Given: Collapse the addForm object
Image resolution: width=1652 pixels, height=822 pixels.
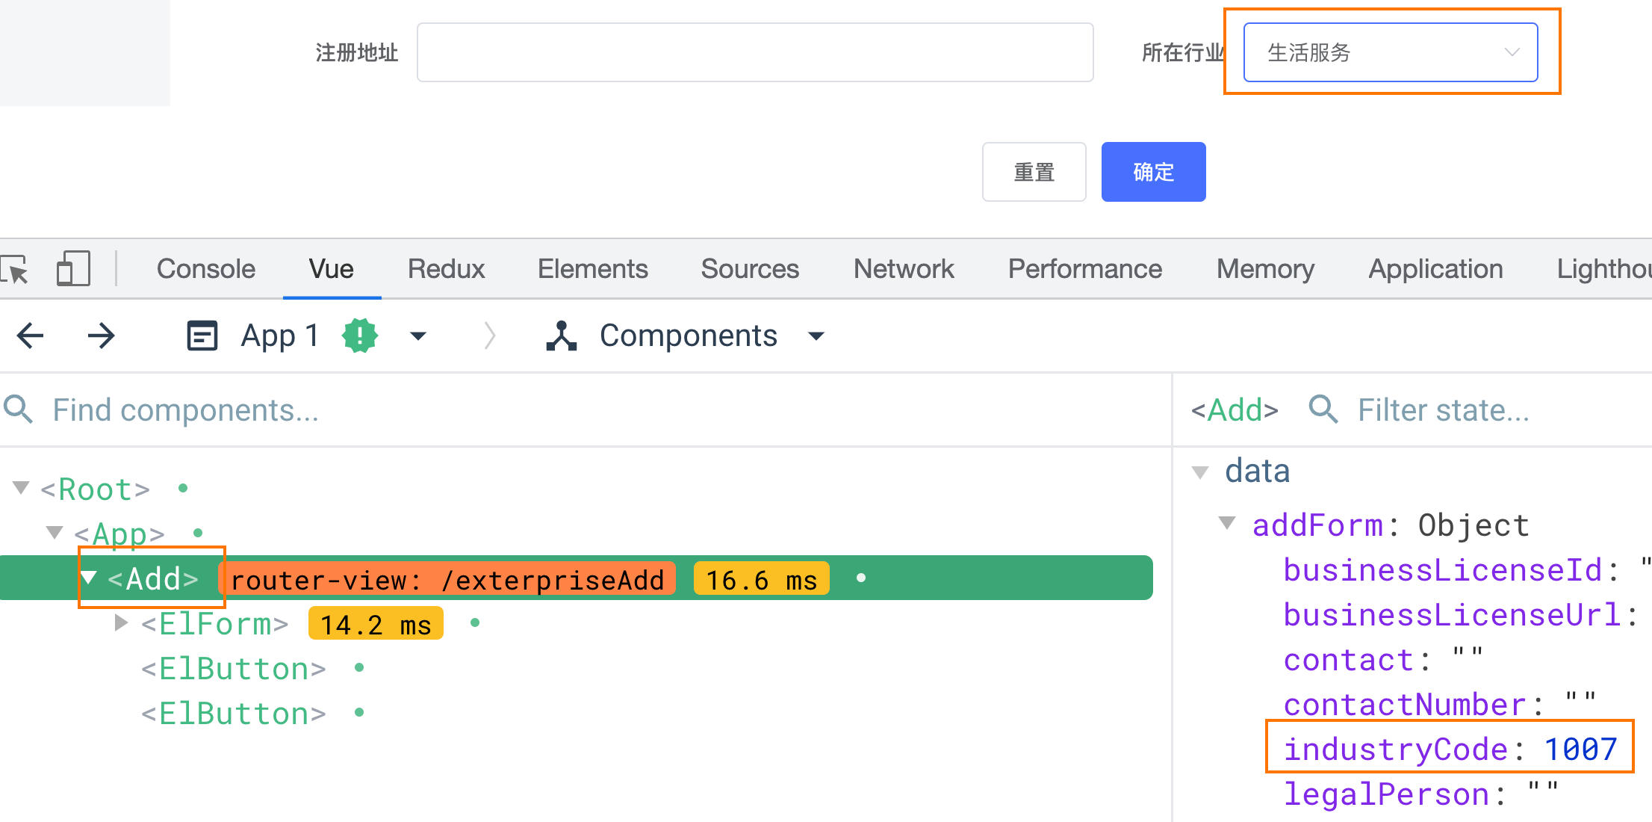Looking at the screenshot, I should click(x=1227, y=522).
